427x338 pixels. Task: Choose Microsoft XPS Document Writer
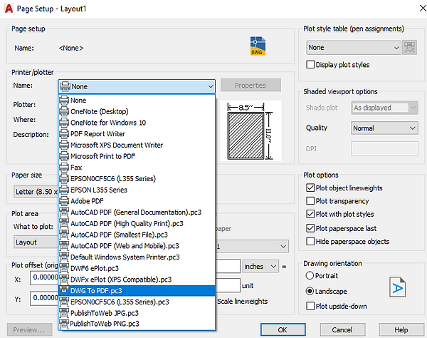pos(137,145)
